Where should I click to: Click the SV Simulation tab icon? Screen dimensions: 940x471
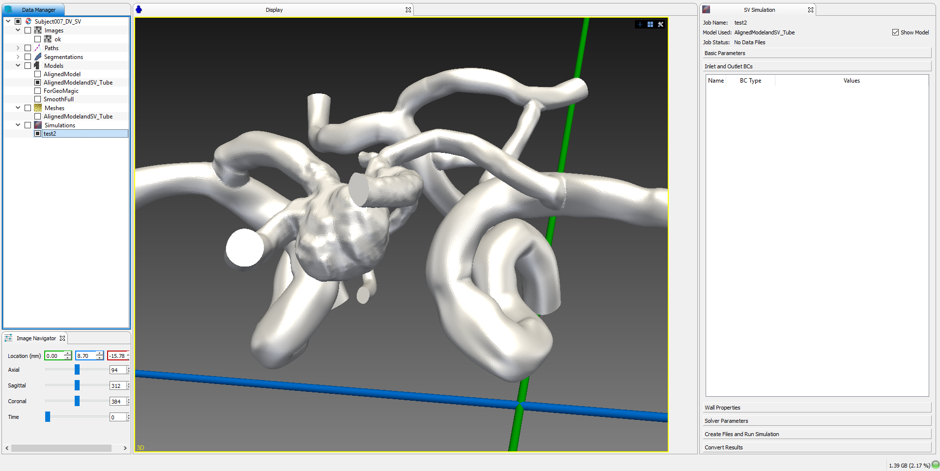pos(706,9)
